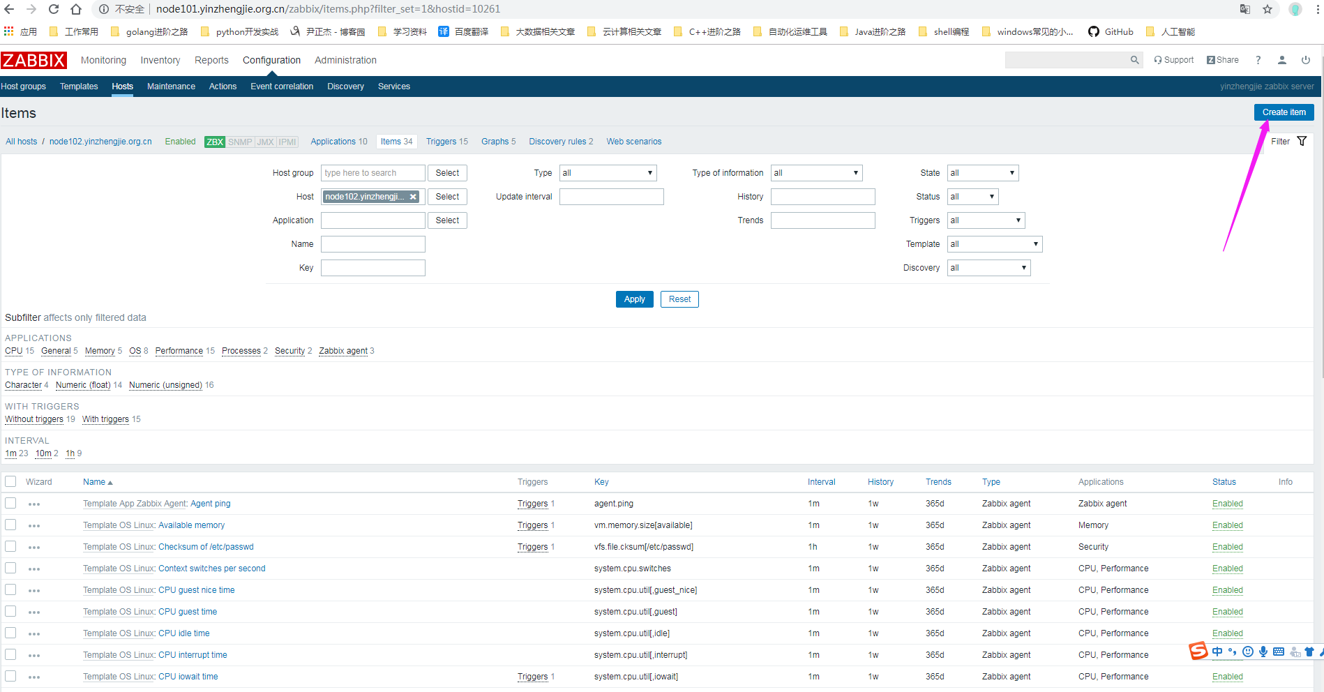This screenshot has height=692, width=1324.
Task: Reset the item filter
Action: (x=679, y=299)
